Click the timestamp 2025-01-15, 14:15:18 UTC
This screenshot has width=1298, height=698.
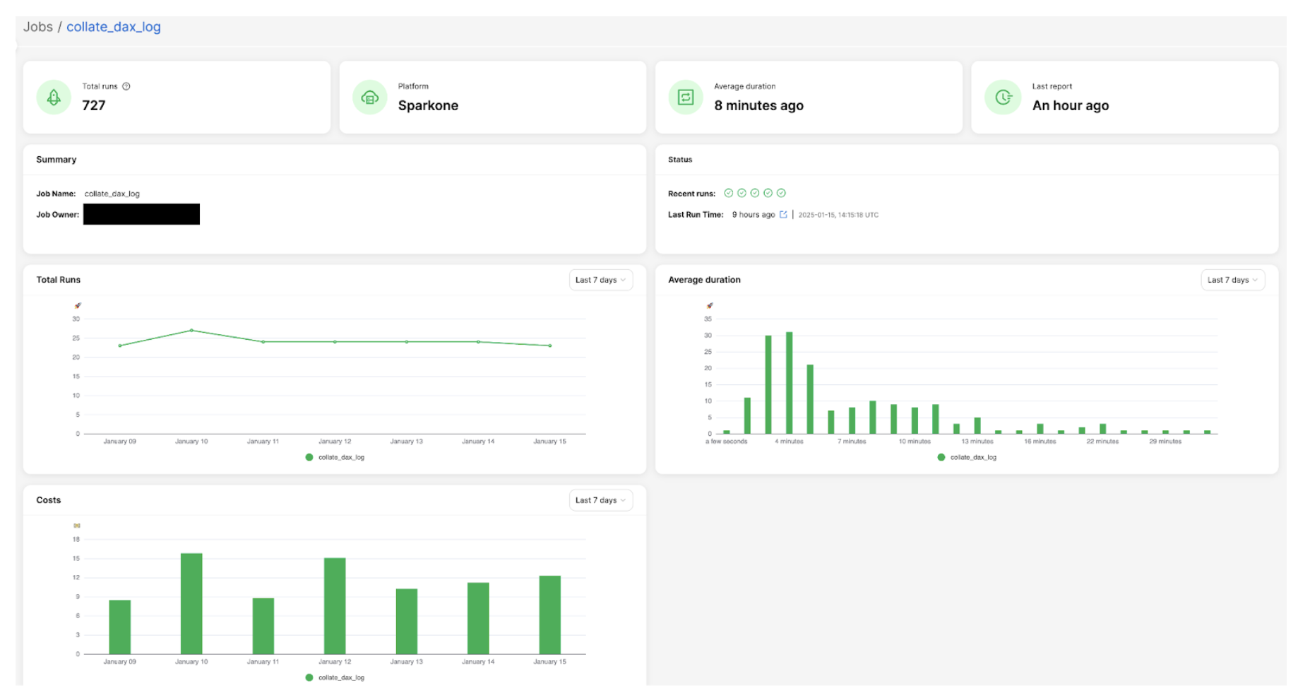tap(839, 215)
